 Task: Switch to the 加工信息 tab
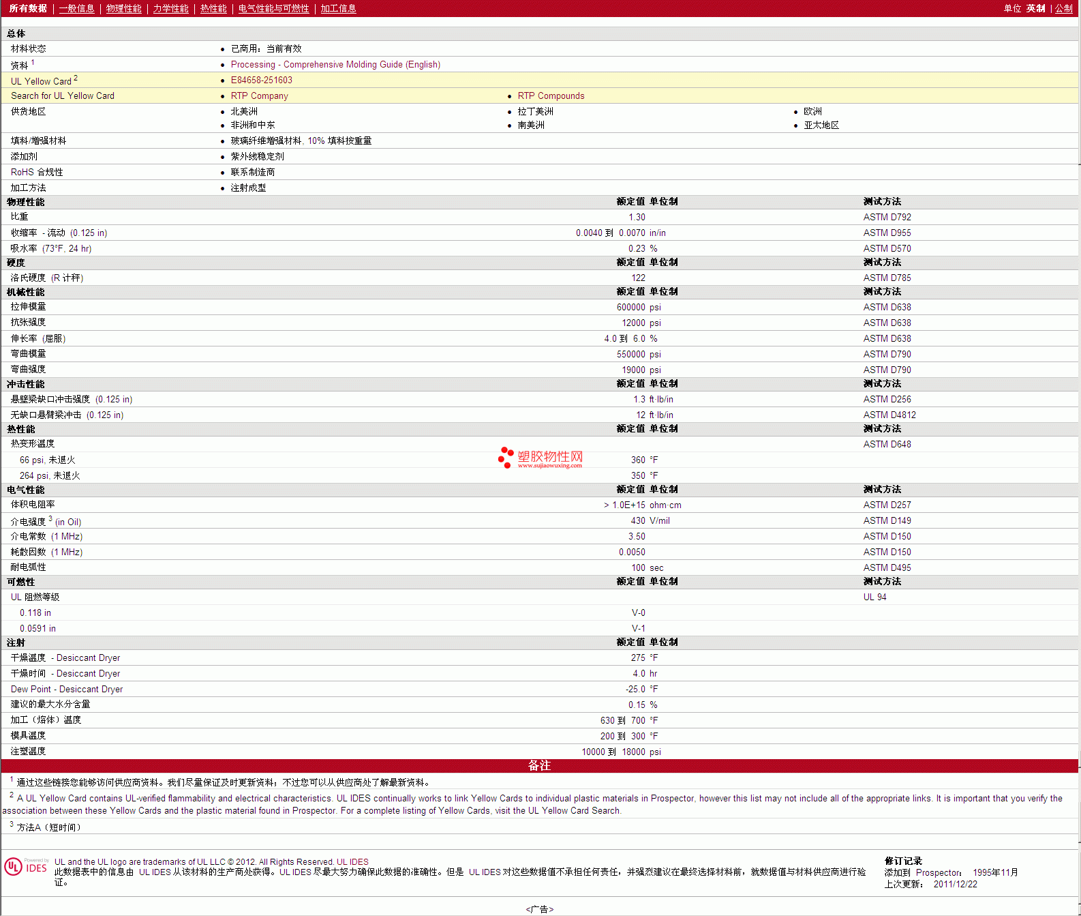click(x=338, y=8)
